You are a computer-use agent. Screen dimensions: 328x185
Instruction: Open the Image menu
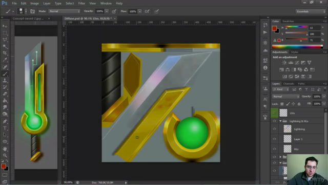pyautogui.click(x=34, y=4)
